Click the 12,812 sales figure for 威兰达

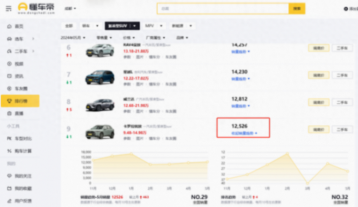tap(240, 99)
